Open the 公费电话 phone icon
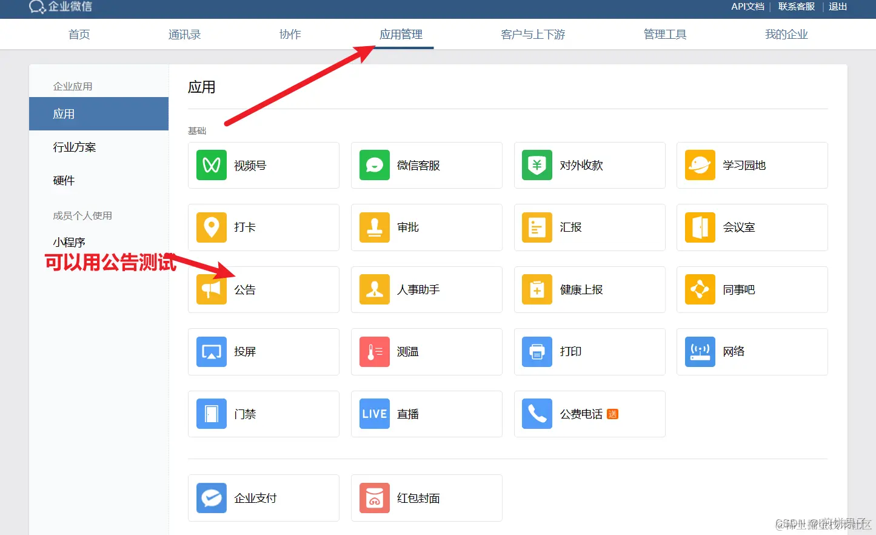The height and width of the screenshot is (535, 876). click(537, 414)
